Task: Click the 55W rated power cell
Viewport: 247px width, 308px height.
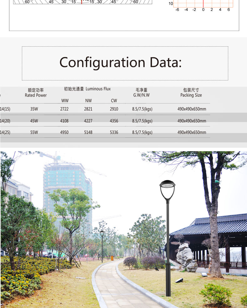Action: 34,132
